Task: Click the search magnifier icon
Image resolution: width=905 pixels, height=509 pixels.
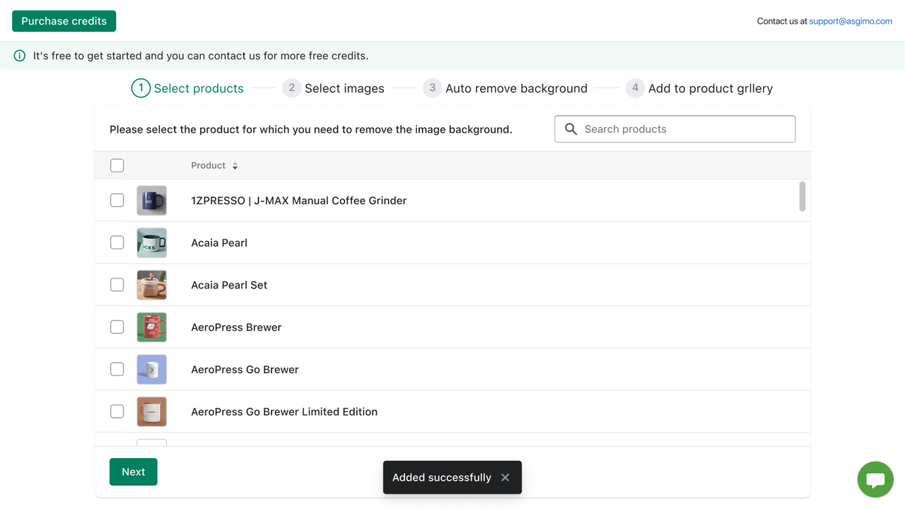Action: click(x=571, y=129)
